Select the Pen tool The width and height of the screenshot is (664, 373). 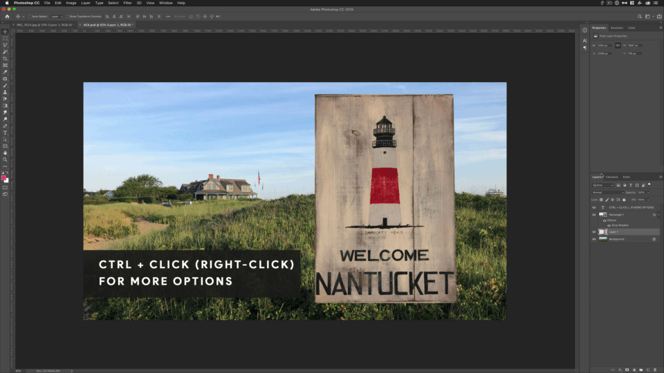coord(5,126)
